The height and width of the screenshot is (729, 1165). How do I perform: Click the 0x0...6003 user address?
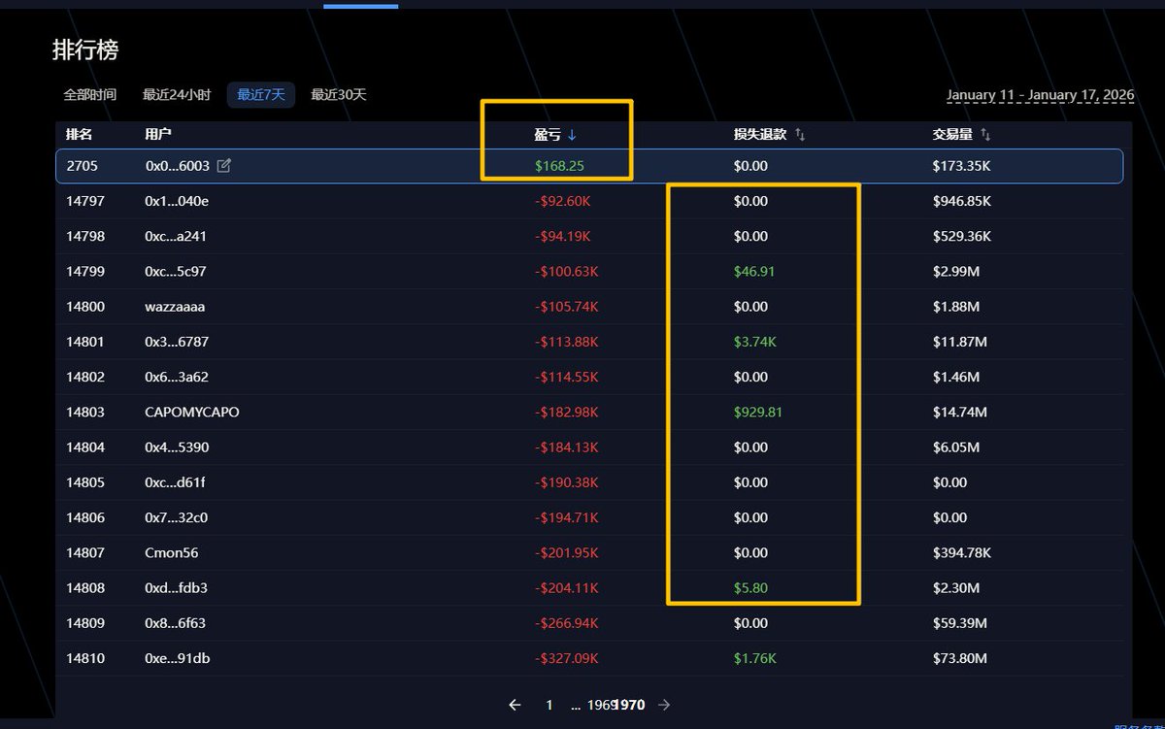pos(178,166)
